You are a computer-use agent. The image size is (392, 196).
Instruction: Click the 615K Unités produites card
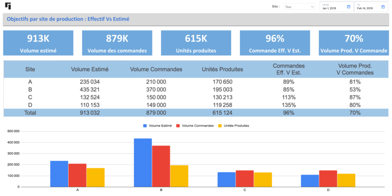[196, 43]
